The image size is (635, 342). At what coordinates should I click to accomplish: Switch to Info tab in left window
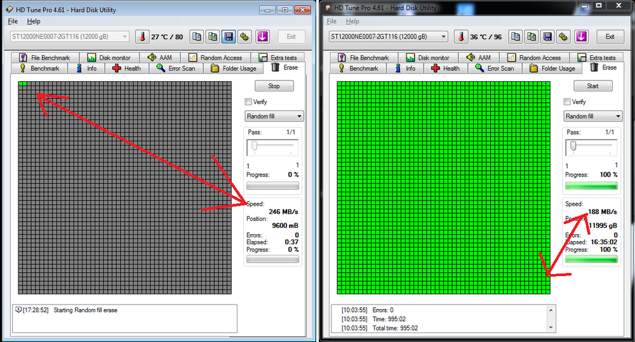(87, 69)
